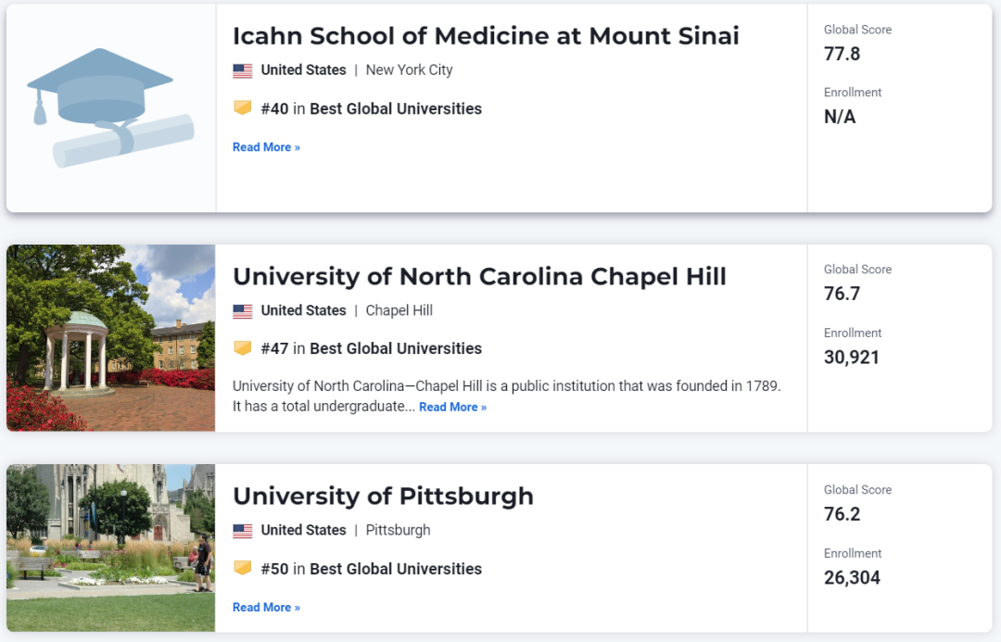View the UNC Old Well campus photo

(111, 337)
